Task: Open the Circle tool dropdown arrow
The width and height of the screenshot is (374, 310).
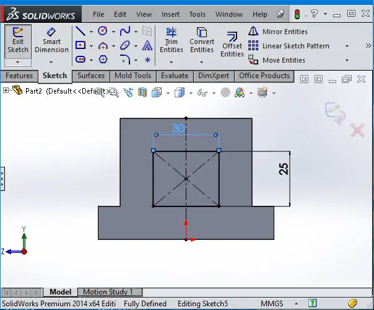Action: (113, 32)
